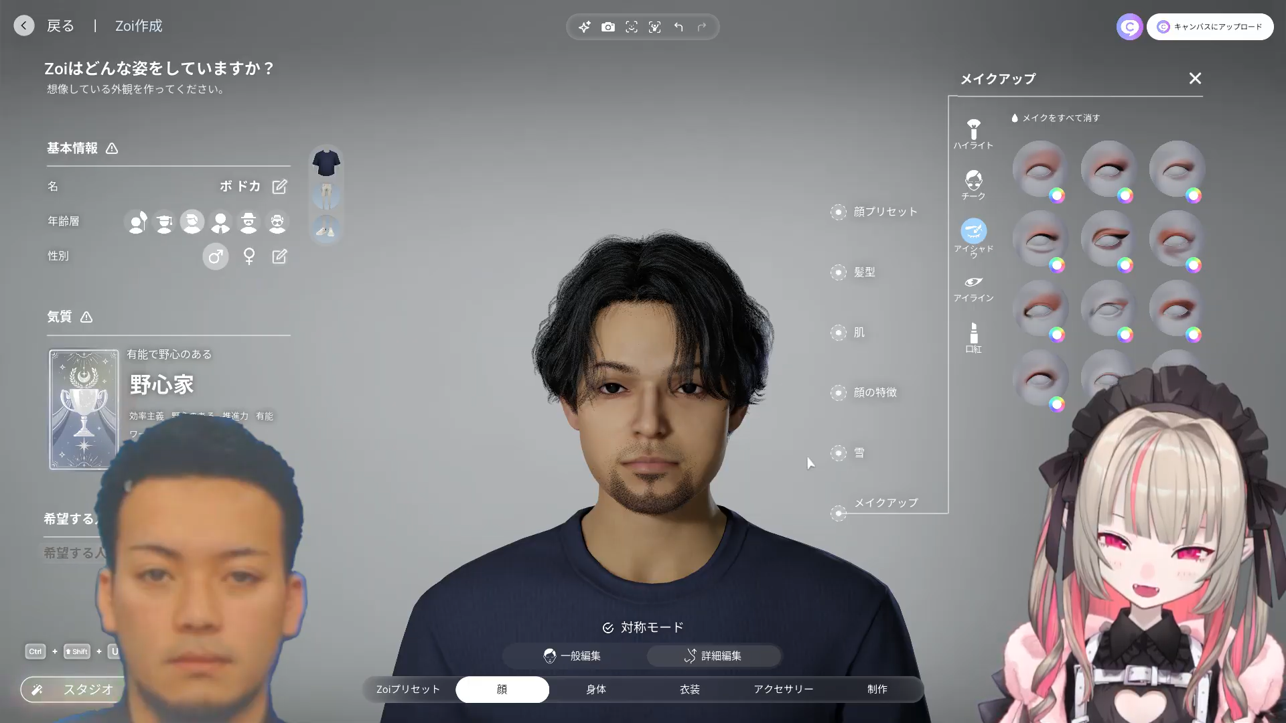The height and width of the screenshot is (723, 1286).
Task: Upload to Canvas with キャンバスにアップロード
Action: [x=1210, y=27]
